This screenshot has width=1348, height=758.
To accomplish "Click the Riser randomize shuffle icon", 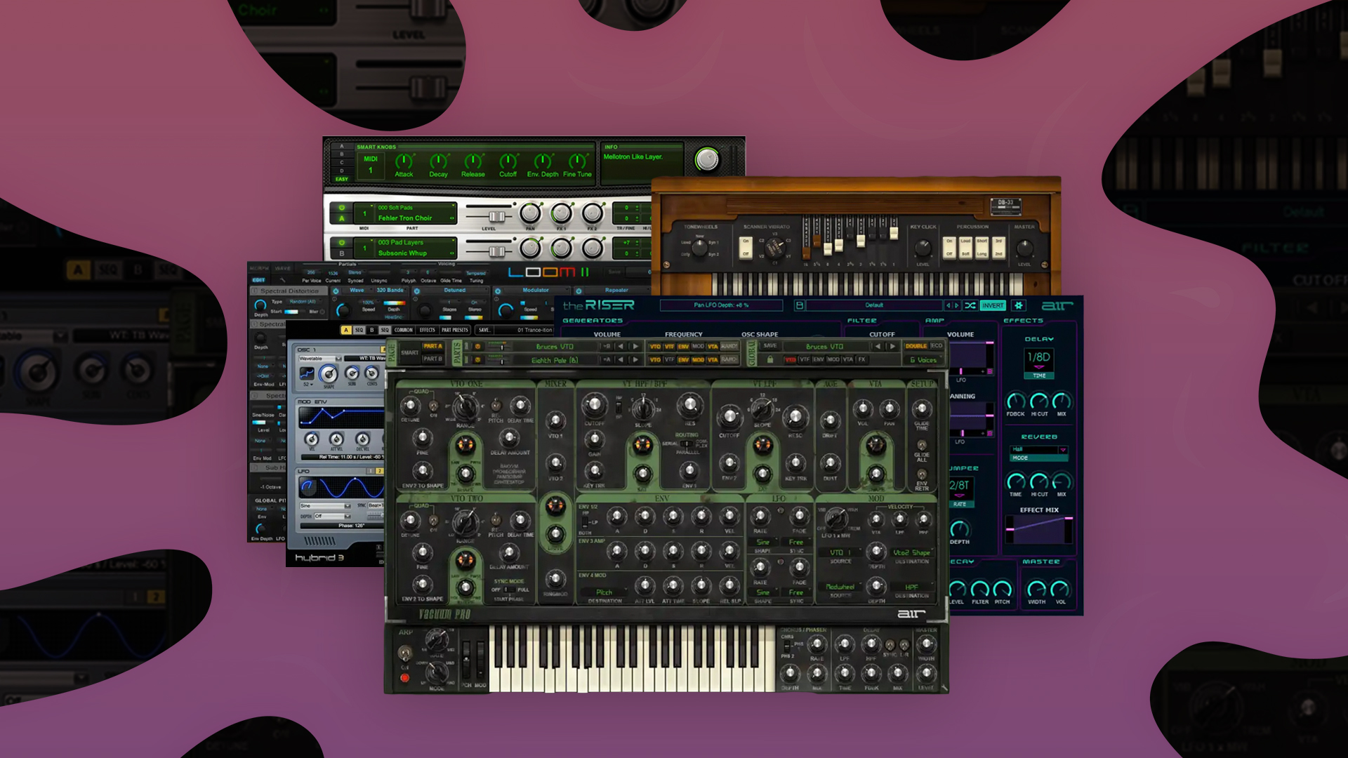I will click(970, 306).
